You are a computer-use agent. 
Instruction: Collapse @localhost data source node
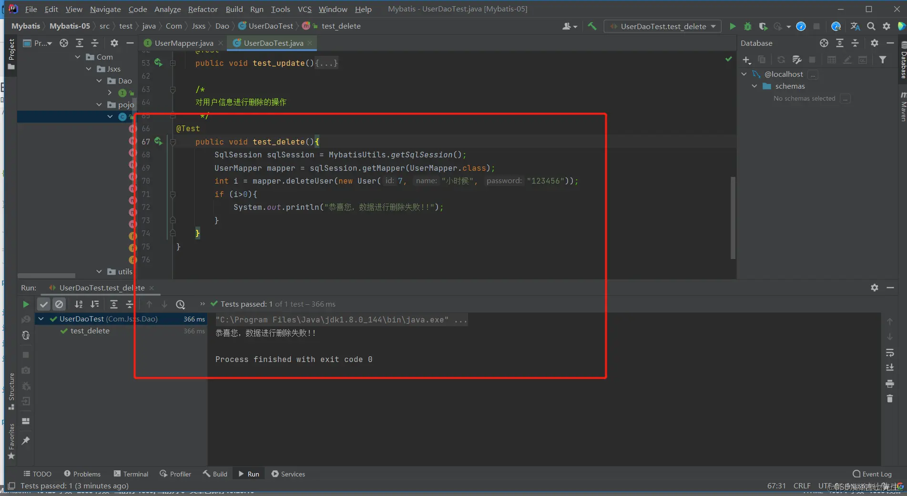tap(744, 74)
